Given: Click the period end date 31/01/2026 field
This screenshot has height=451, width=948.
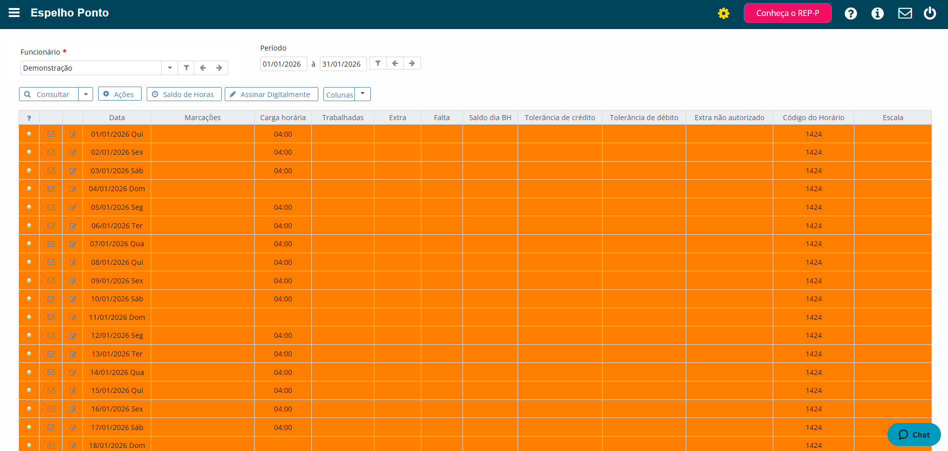Looking at the screenshot, I should point(343,64).
